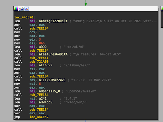
Task: Click the aFeatures64BitA operand
Action: point(53,54)
